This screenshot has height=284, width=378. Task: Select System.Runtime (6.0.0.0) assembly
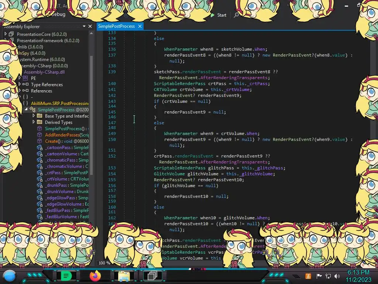42,60
